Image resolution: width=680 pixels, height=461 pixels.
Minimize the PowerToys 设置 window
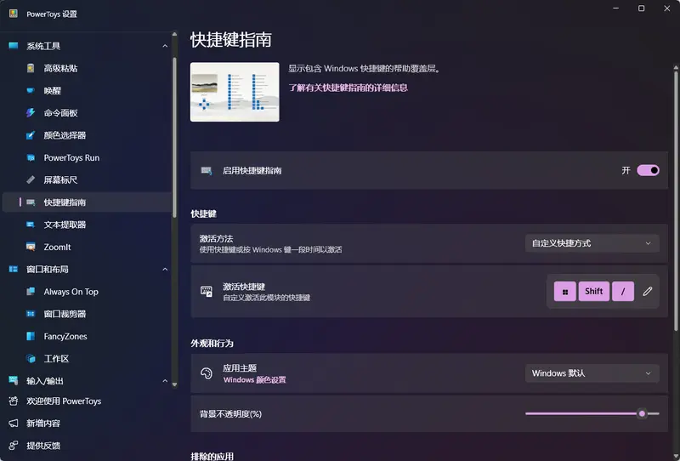click(615, 9)
